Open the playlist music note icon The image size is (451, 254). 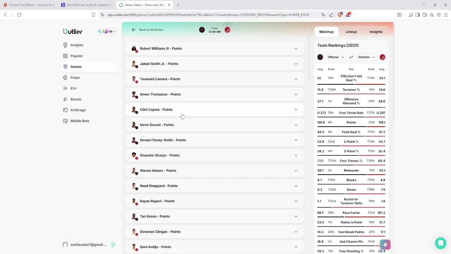(410, 15)
